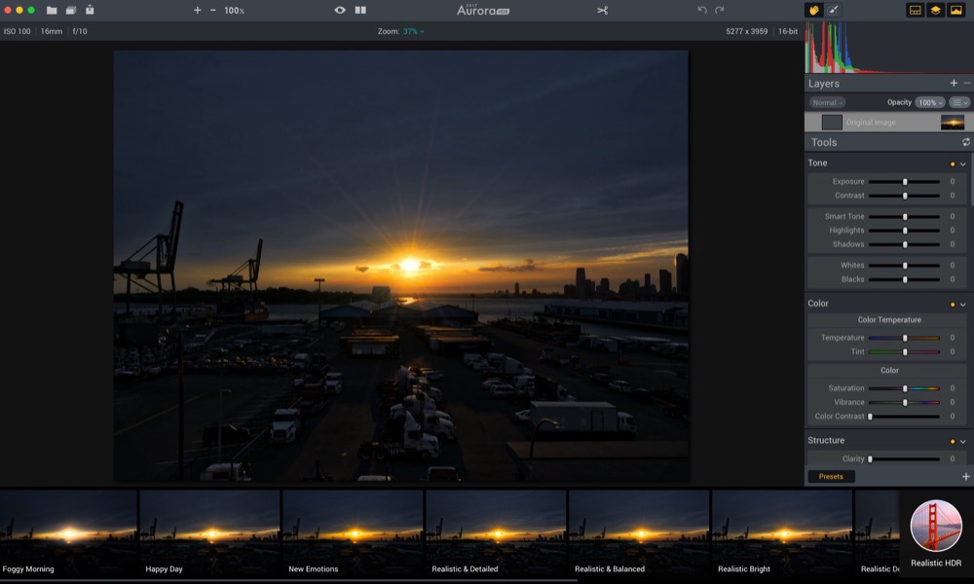Apply the New Emotions preset
Viewport: 974px width, 584px height.
[x=353, y=533]
